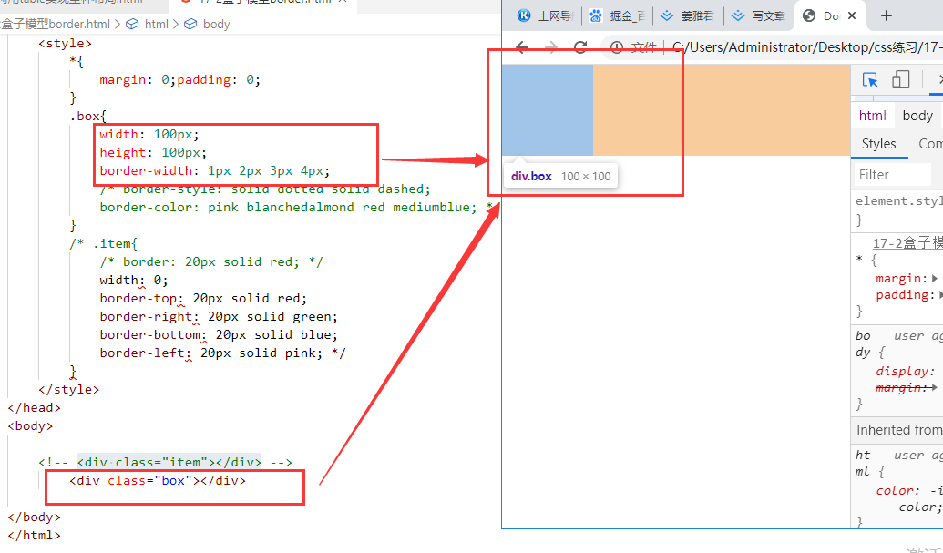The image size is (943, 553).
Task: Click the commented border-style line
Action: click(x=265, y=189)
